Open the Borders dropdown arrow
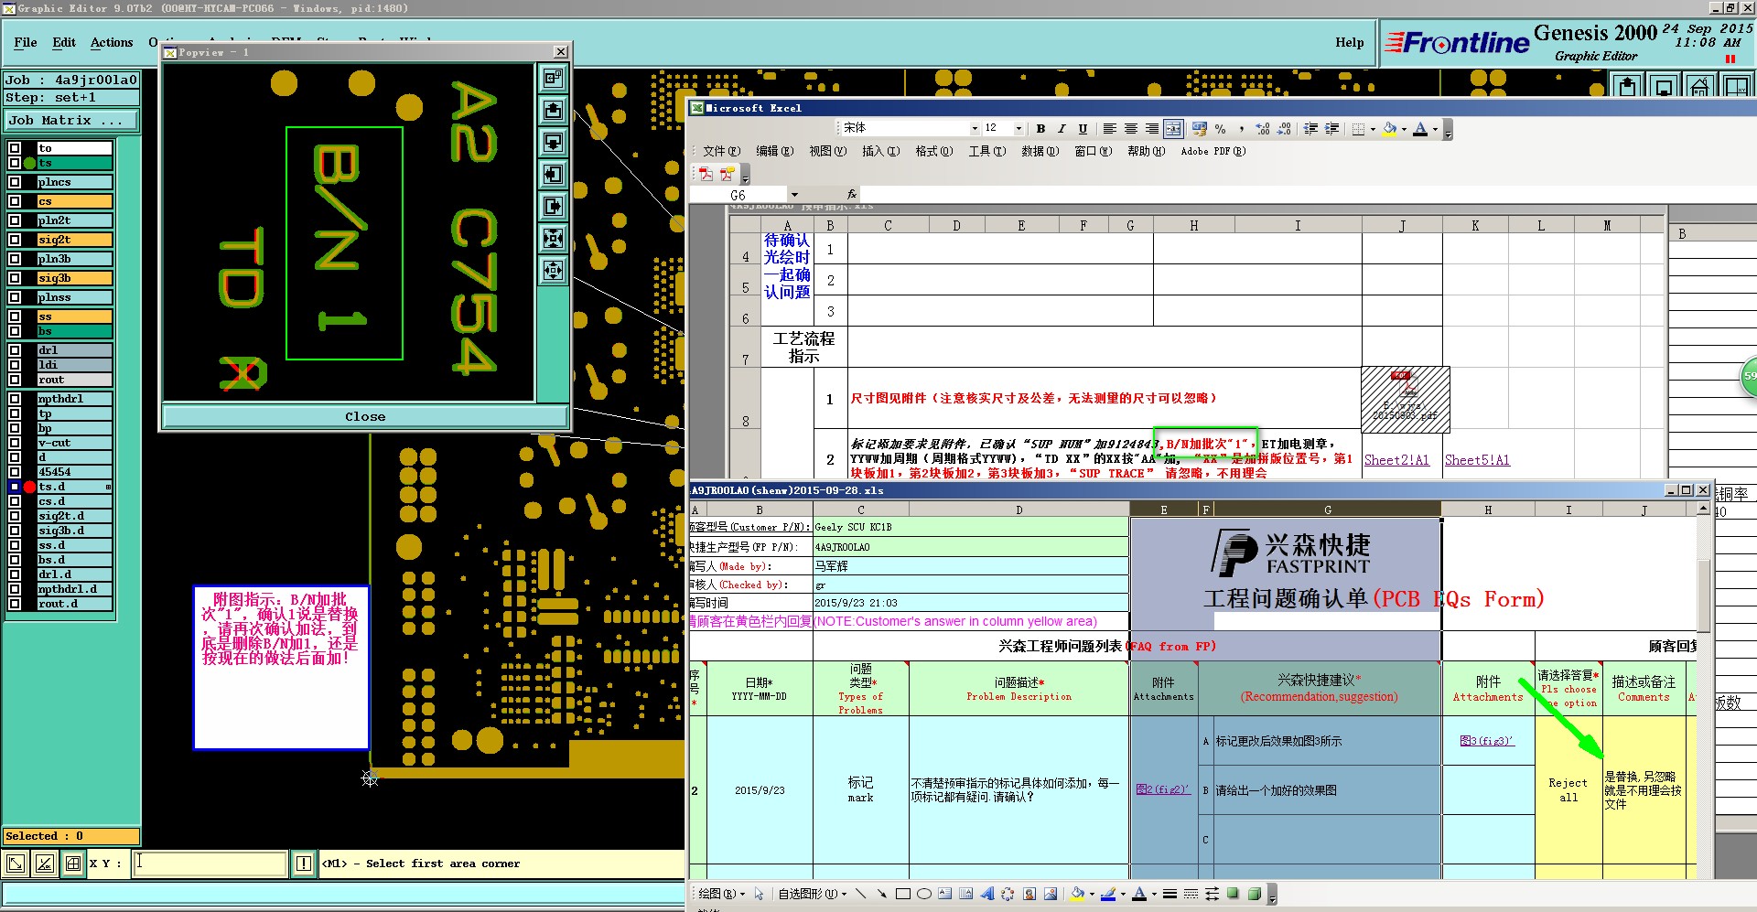This screenshot has height=912, width=1757. coord(1373,129)
